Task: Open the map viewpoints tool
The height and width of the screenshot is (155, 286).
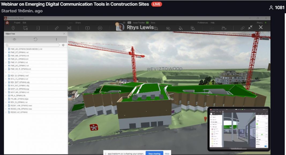Action: click(x=25, y=28)
